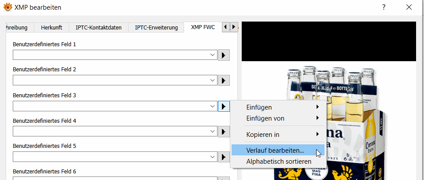Expand the Benutzerdefiniertes Feld 1 dropdown
Screen dimensions: 424x180
pos(213,55)
